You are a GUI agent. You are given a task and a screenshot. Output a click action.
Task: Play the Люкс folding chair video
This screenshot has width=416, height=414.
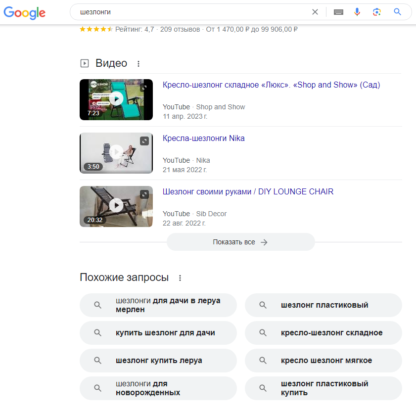116,99
